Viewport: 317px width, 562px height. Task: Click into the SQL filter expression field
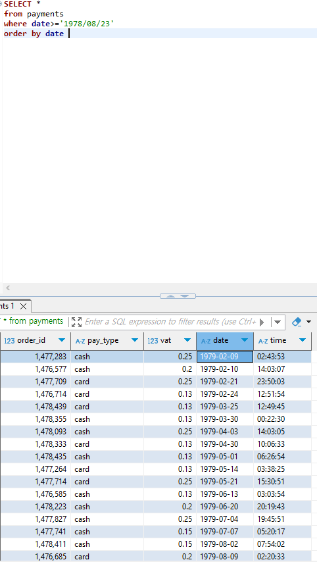tap(170, 322)
